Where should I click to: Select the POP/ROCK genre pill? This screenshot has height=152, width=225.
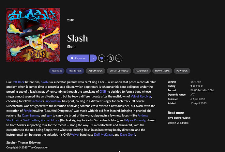tap(182, 71)
